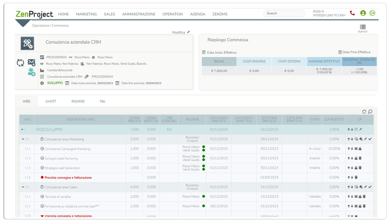Screen dimensions: 391x222
Task: Switch to the P&L tab
Action: [x=103, y=102]
